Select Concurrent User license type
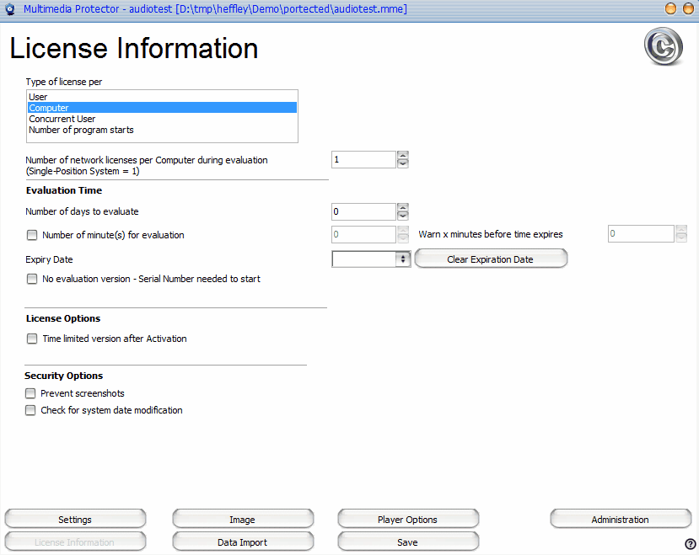The height and width of the screenshot is (555, 699). [x=62, y=119]
